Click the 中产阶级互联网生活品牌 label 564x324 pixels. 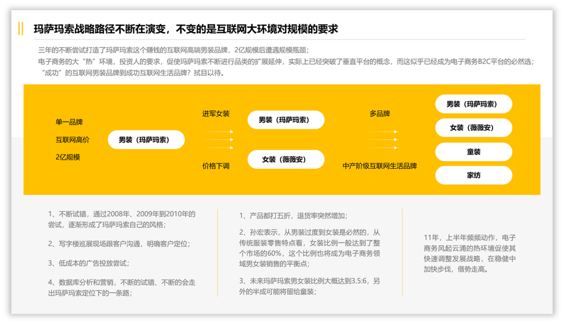coord(380,166)
